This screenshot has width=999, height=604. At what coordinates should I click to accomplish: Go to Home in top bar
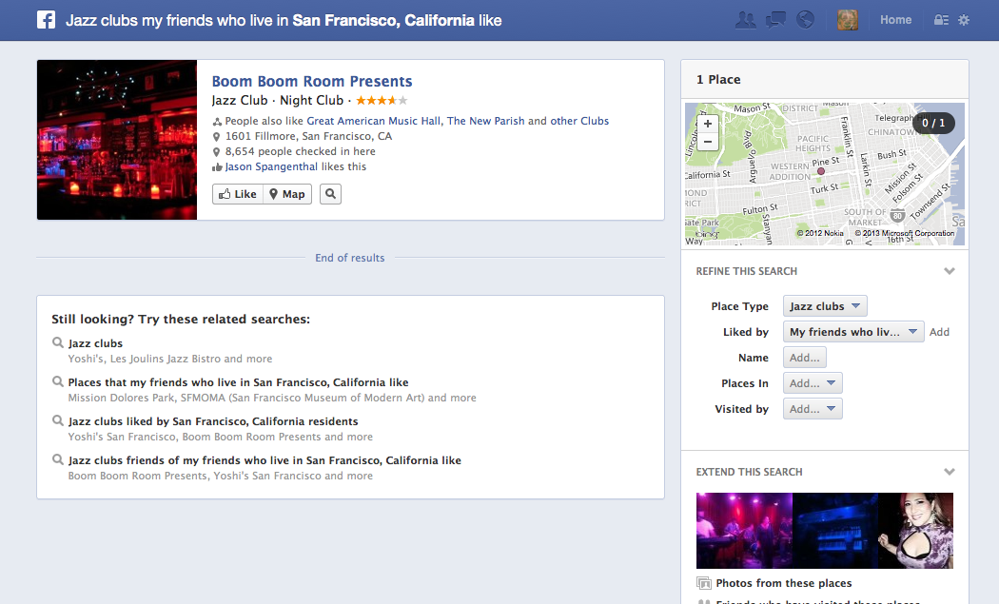(895, 20)
